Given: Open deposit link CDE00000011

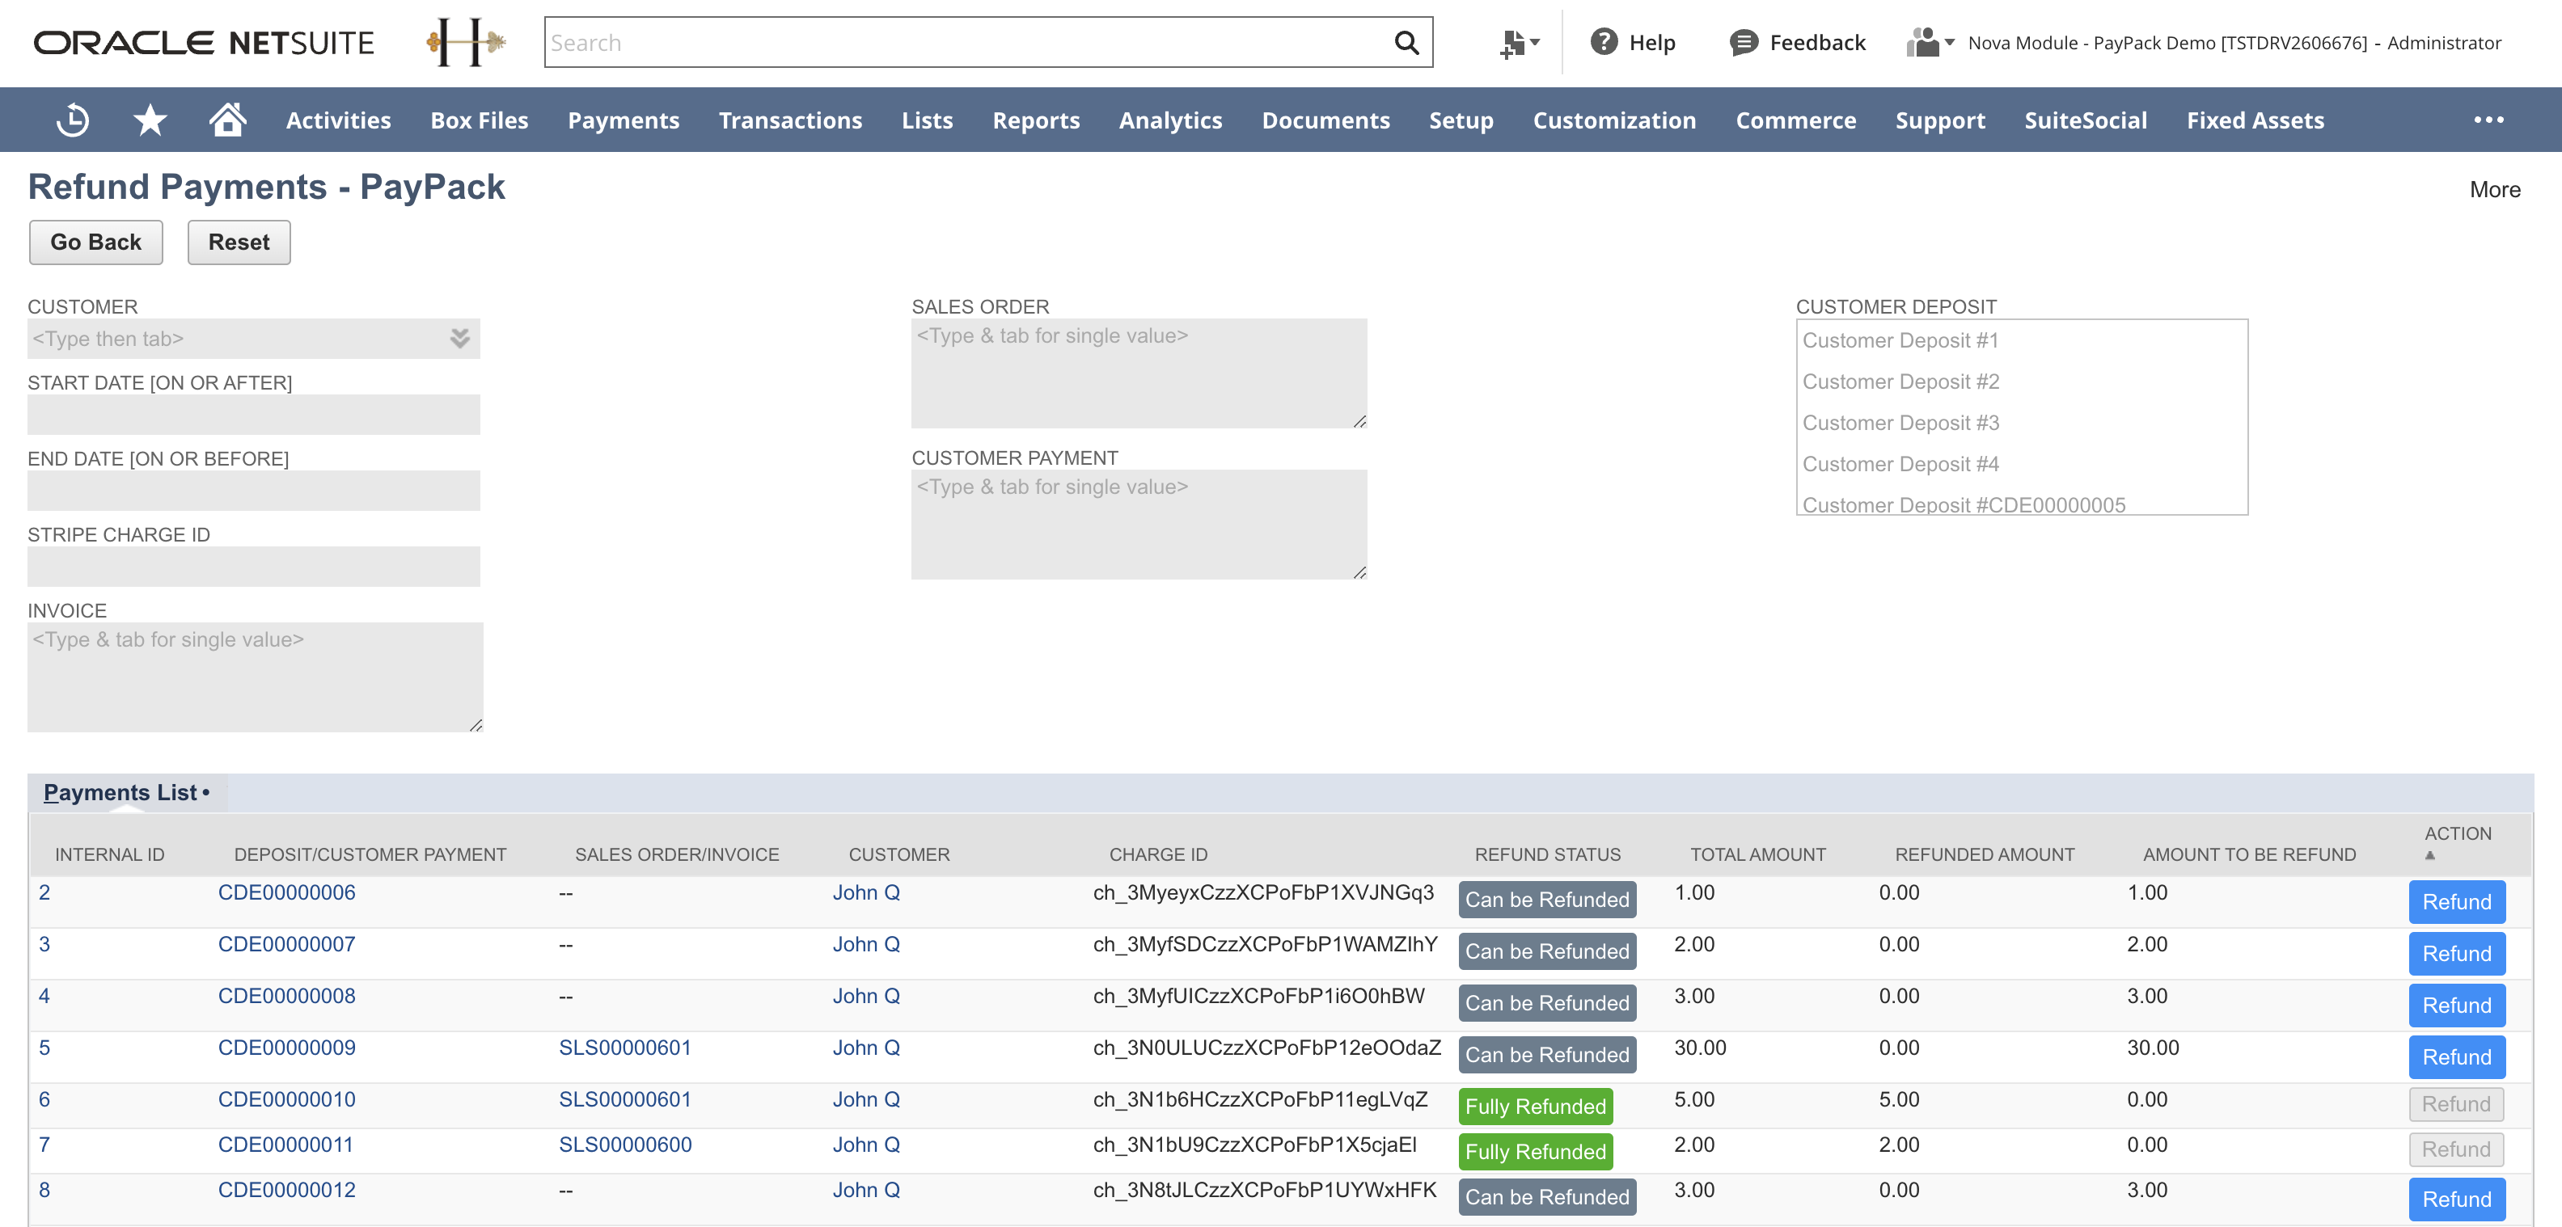Looking at the screenshot, I should (x=285, y=1145).
